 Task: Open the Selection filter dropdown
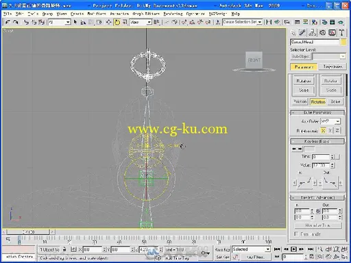click(x=60, y=22)
